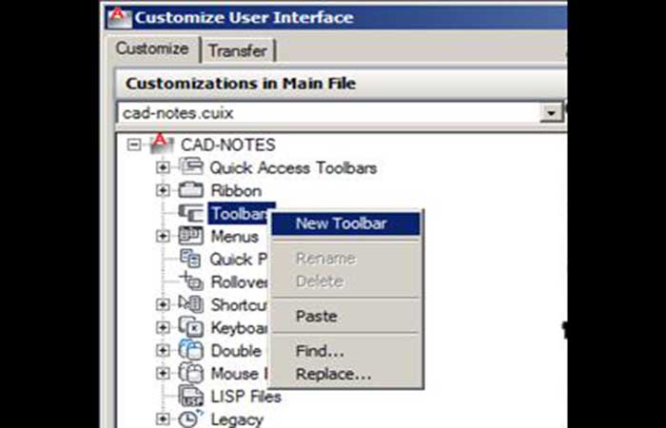Click Find... in the context menu
The width and height of the screenshot is (666, 428).
pos(320,351)
